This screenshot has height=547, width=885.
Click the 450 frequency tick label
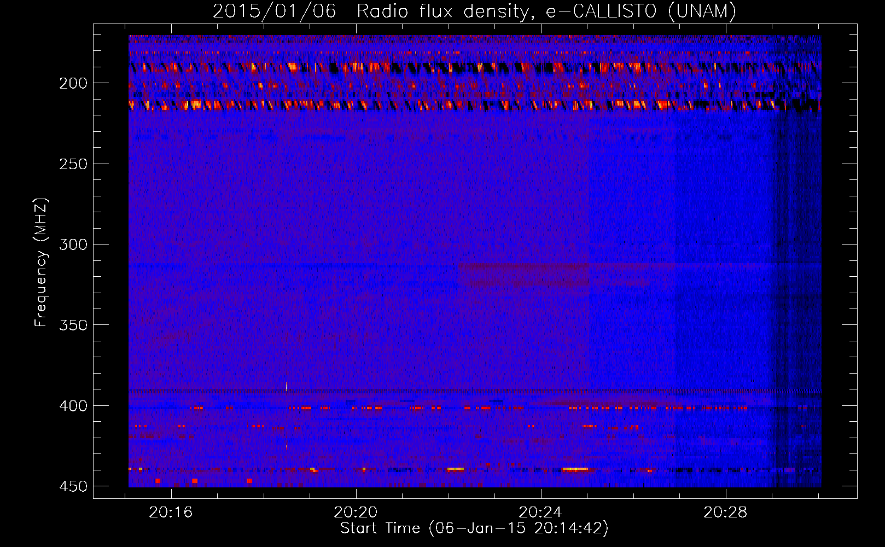click(x=73, y=486)
